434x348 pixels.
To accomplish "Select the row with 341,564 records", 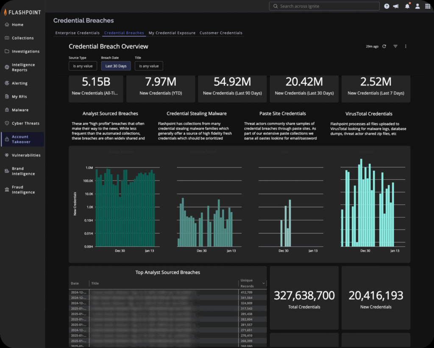I will pos(168,298).
